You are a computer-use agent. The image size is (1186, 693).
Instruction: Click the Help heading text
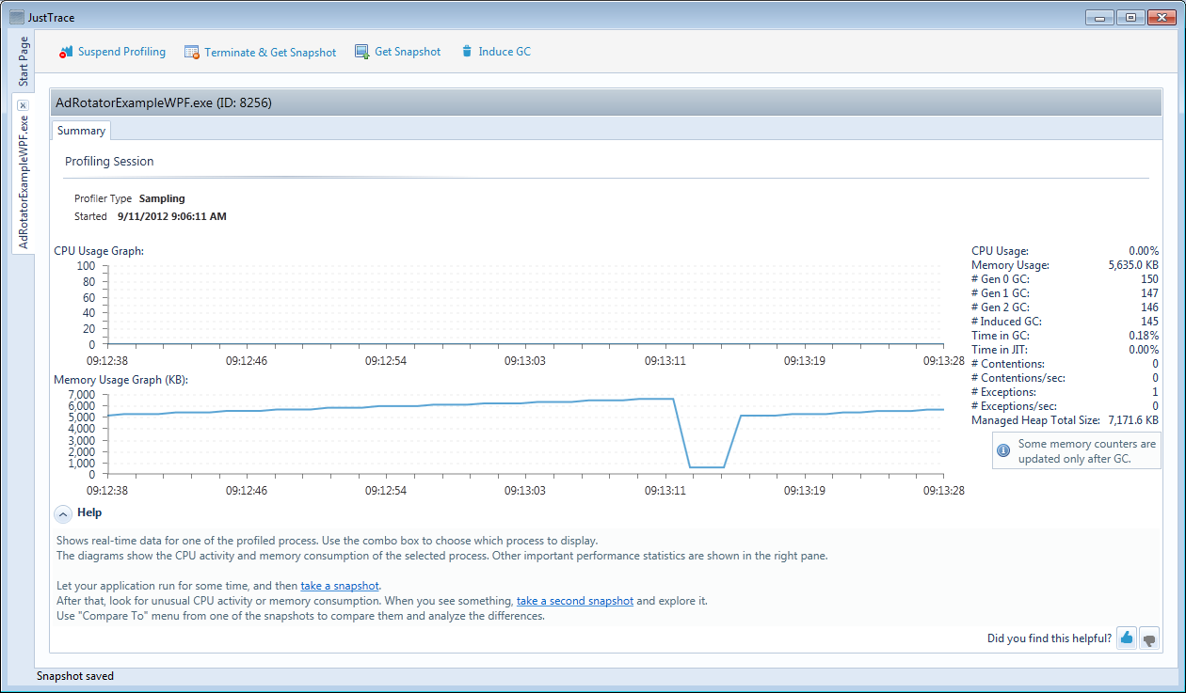point(89,512)
